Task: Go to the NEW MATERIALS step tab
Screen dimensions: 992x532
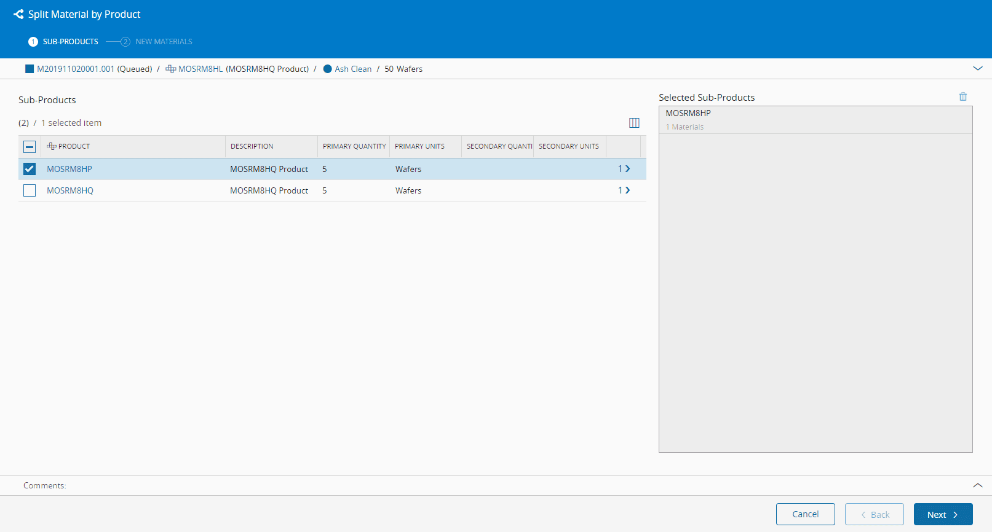Action: pyautogui.click(x=164, y=42)
